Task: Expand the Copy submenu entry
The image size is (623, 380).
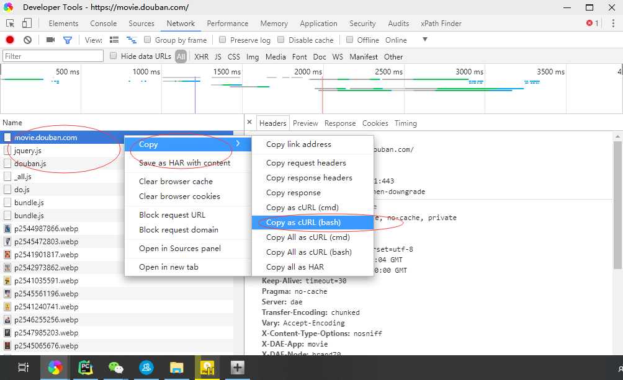Action: coord(188,144)
